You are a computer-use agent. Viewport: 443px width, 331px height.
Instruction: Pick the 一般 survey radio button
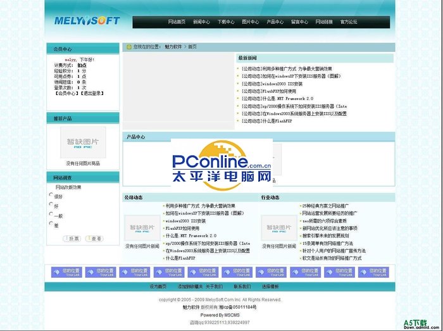51,213
